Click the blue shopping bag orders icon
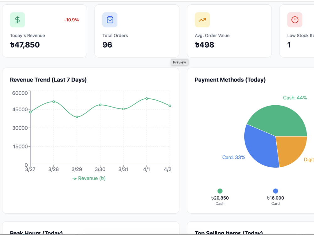The height and width of the screenshot is (235, 314). pyautogui.click(x=110, y=20)
